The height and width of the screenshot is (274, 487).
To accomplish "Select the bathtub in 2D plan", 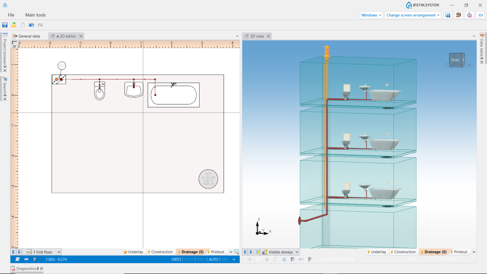I will [x=174, y=95].
